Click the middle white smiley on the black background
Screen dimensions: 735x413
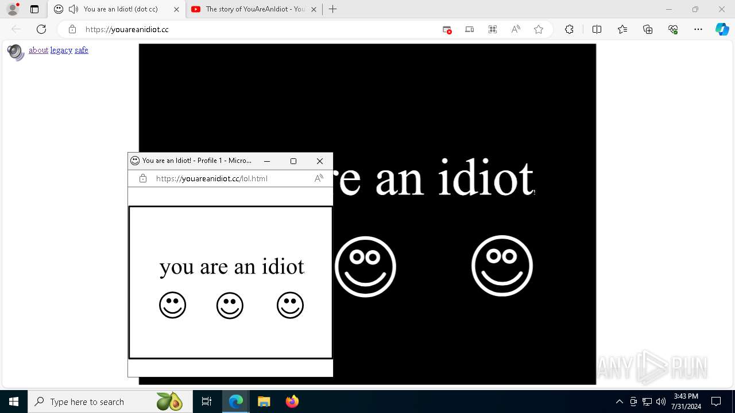pos(365,266)
